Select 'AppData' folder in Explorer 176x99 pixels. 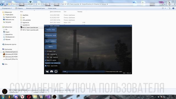click(25, 15)
